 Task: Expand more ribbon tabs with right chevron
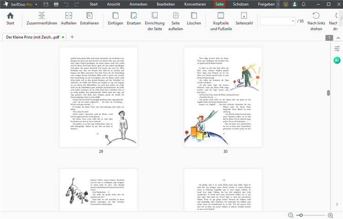[x=279, y=4]
